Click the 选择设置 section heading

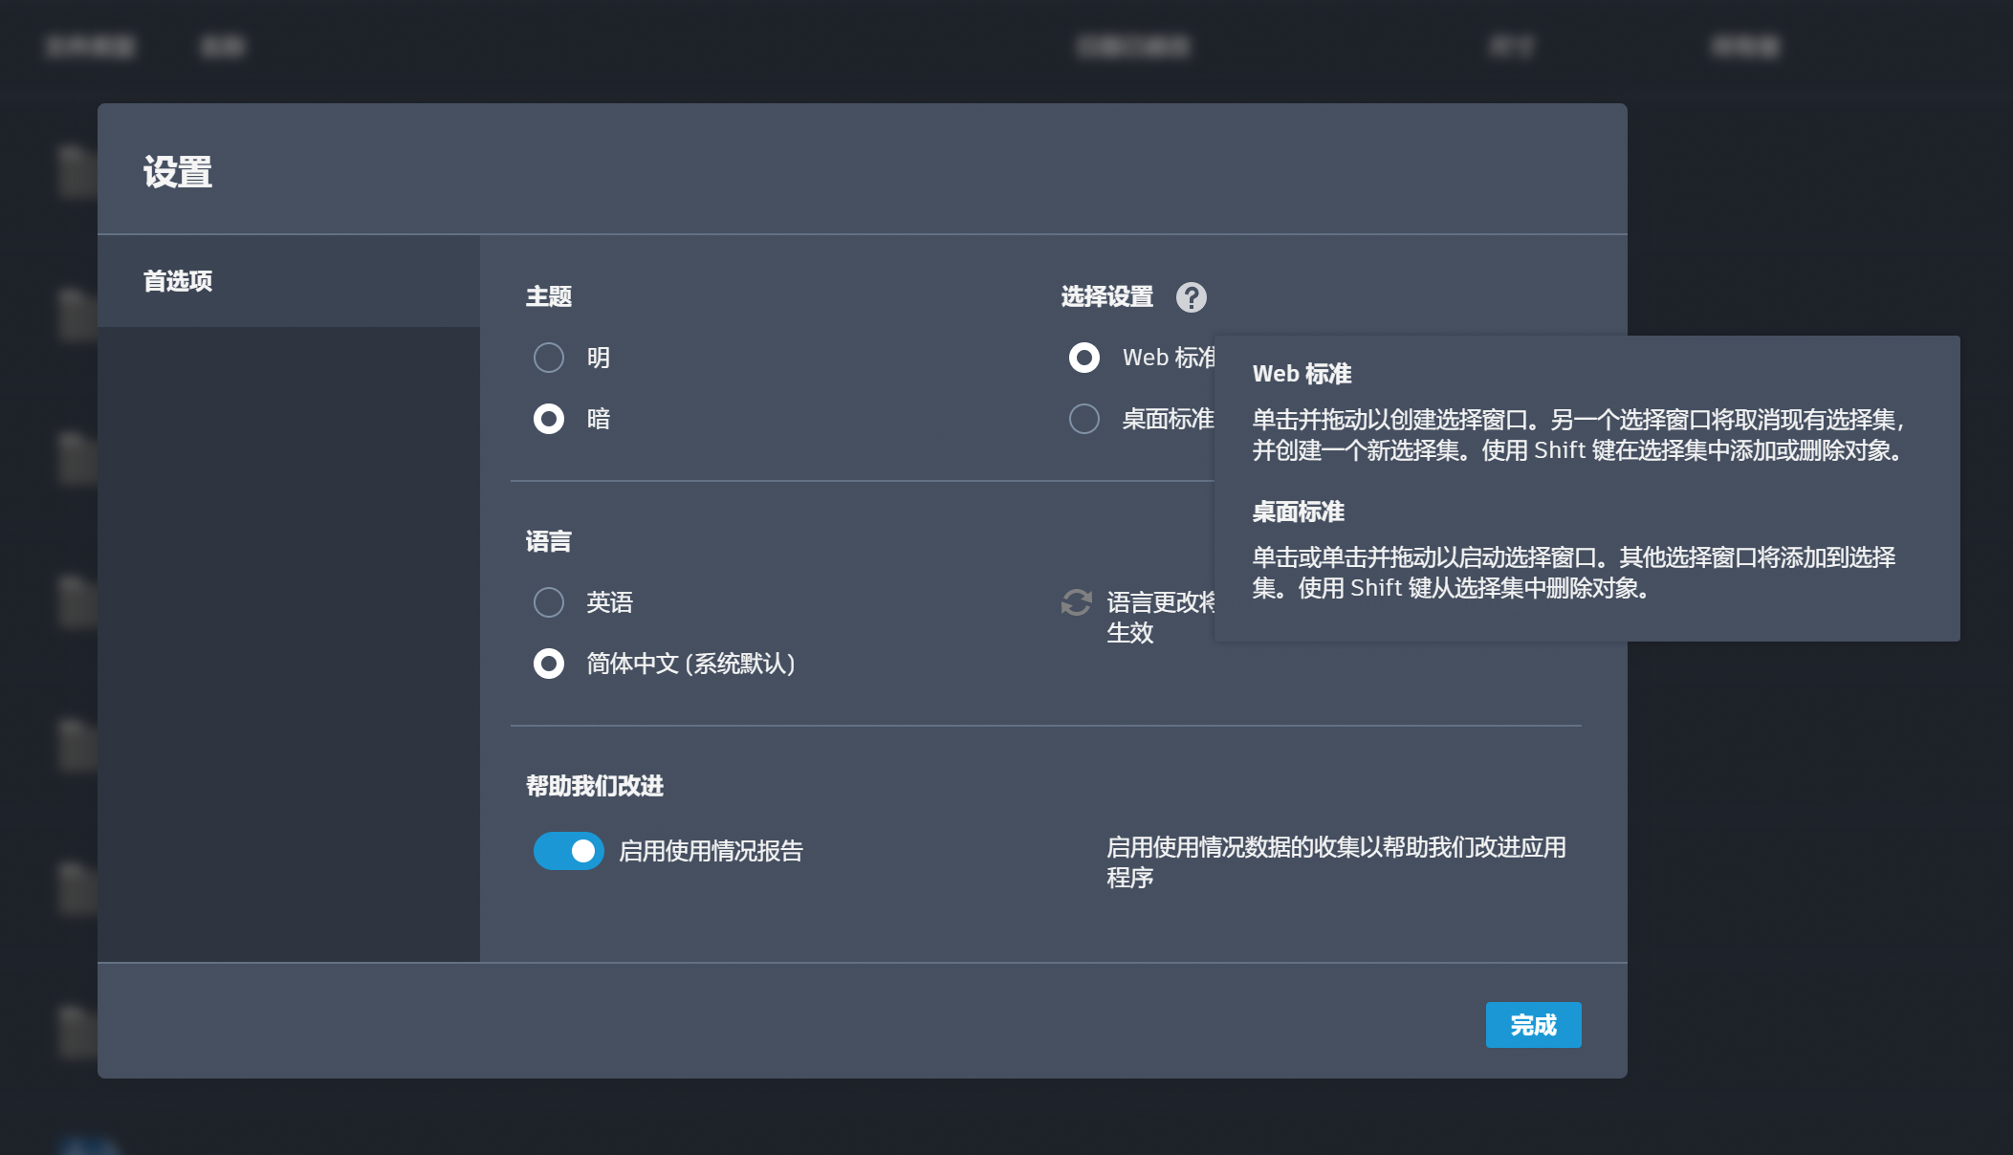pyautogui.click(x=1106, y=296)
